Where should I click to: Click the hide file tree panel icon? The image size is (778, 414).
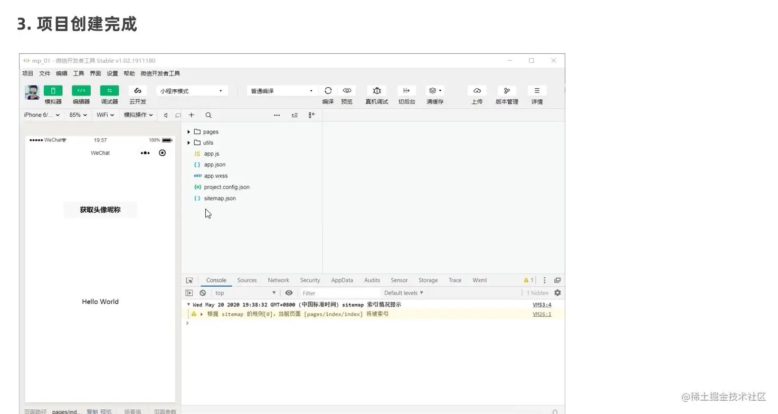point(312,115)
